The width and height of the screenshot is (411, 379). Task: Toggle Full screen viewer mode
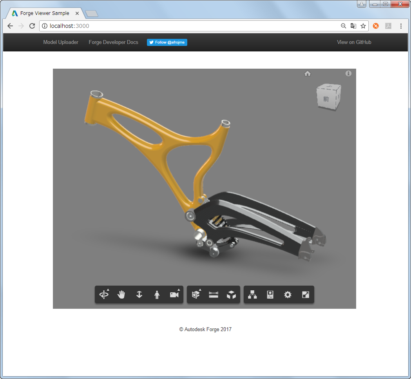click(x=306, y=295)
